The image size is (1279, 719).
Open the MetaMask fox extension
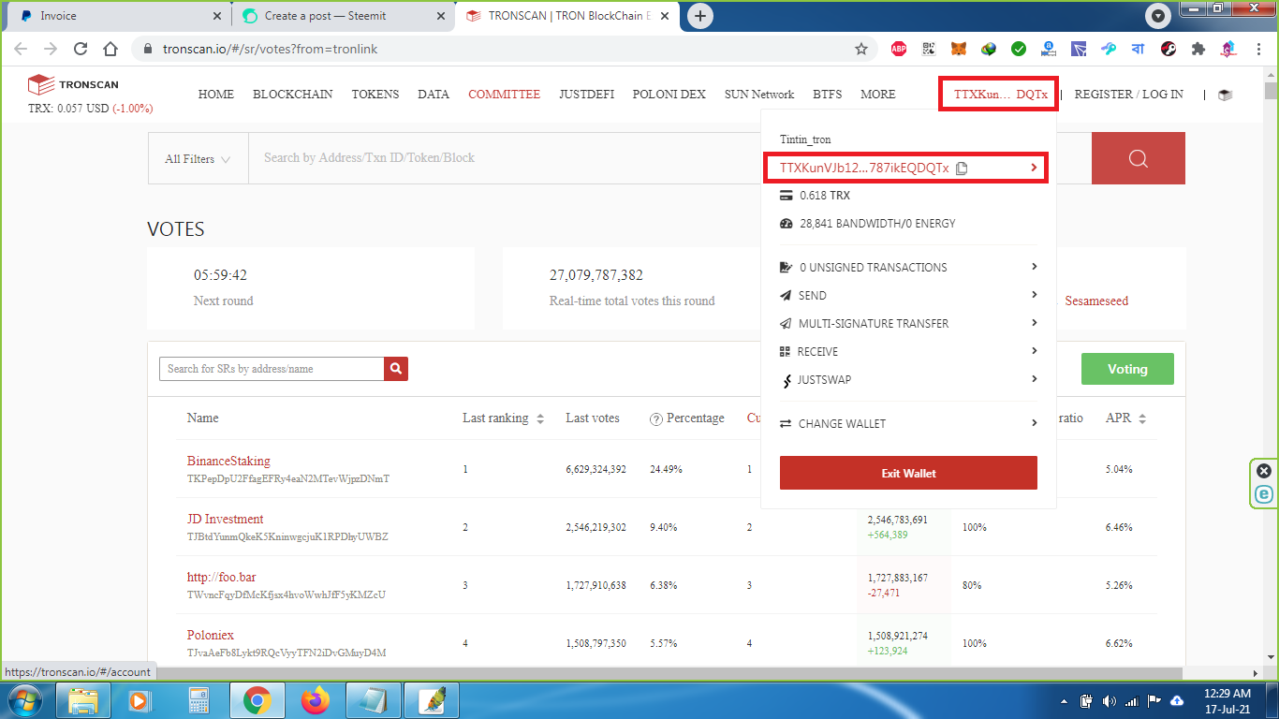point(959,49)
